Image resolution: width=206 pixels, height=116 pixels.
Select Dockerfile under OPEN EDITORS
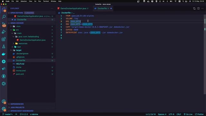(x=32, y=20)
